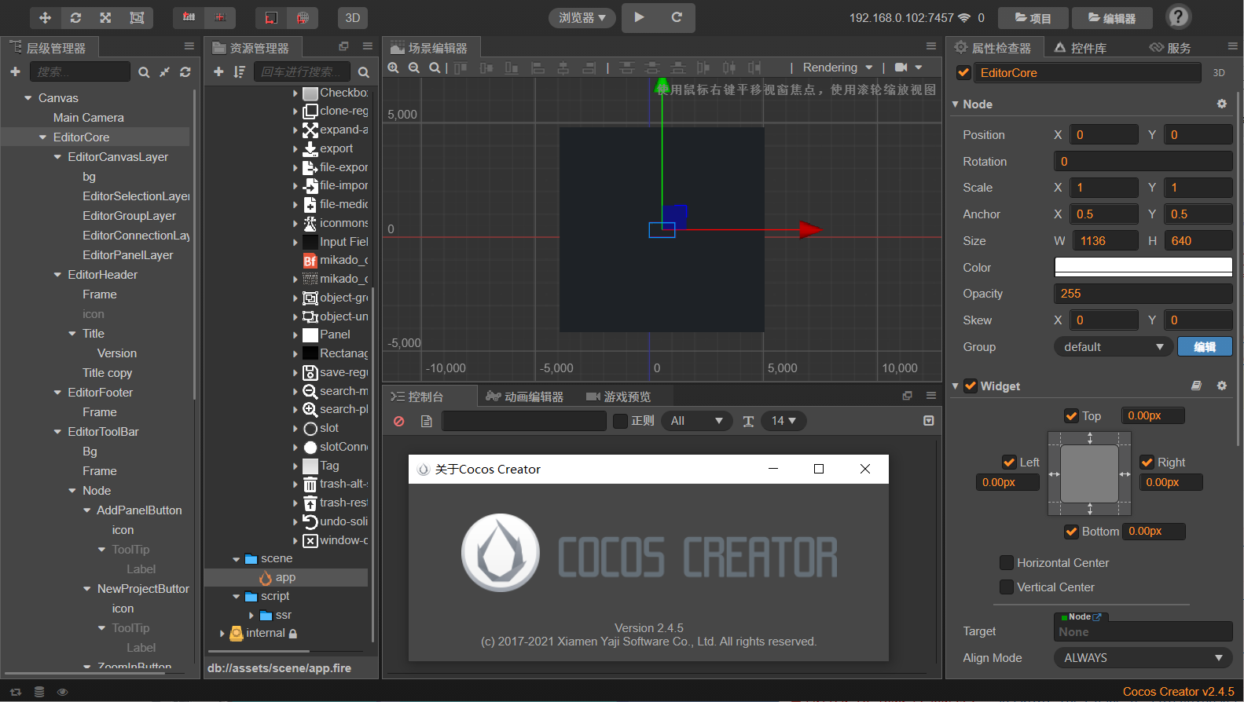Click the refresh preview device button
1244x702 pixels.
[677, 17]
